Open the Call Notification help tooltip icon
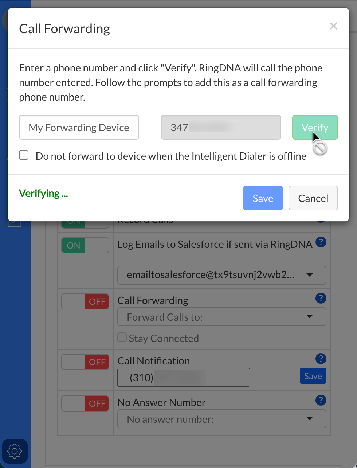 point(321,359)
